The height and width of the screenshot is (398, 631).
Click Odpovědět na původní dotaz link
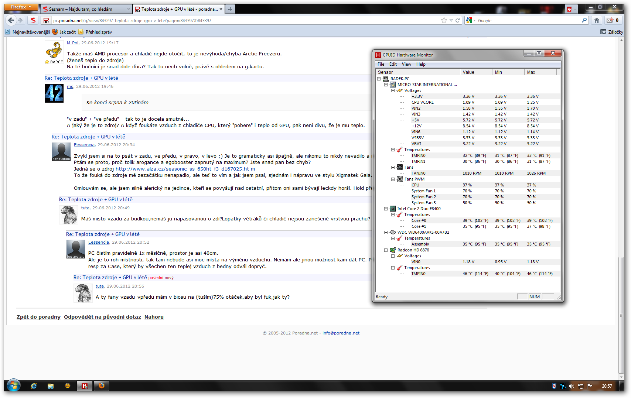(x=102, y=317)
